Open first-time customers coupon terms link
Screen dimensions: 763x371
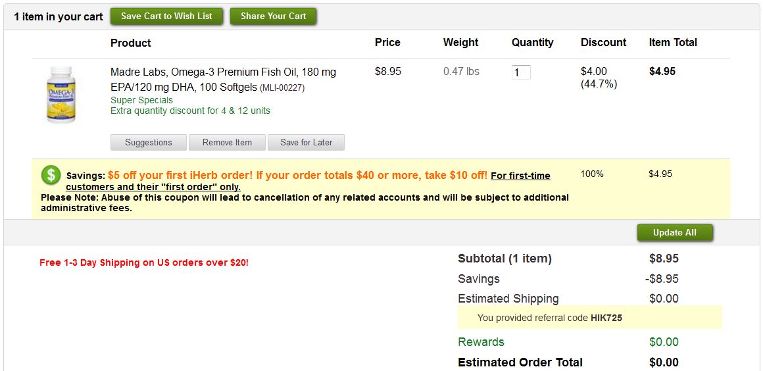pyautogui.click(x=308, y=181)
